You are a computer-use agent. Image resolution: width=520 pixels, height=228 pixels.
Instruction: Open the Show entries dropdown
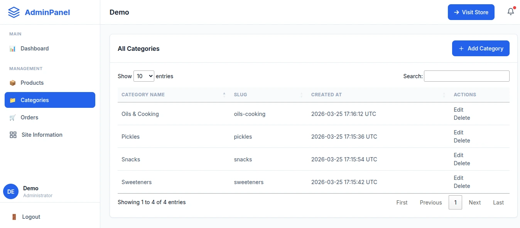[x=144, y=76]
